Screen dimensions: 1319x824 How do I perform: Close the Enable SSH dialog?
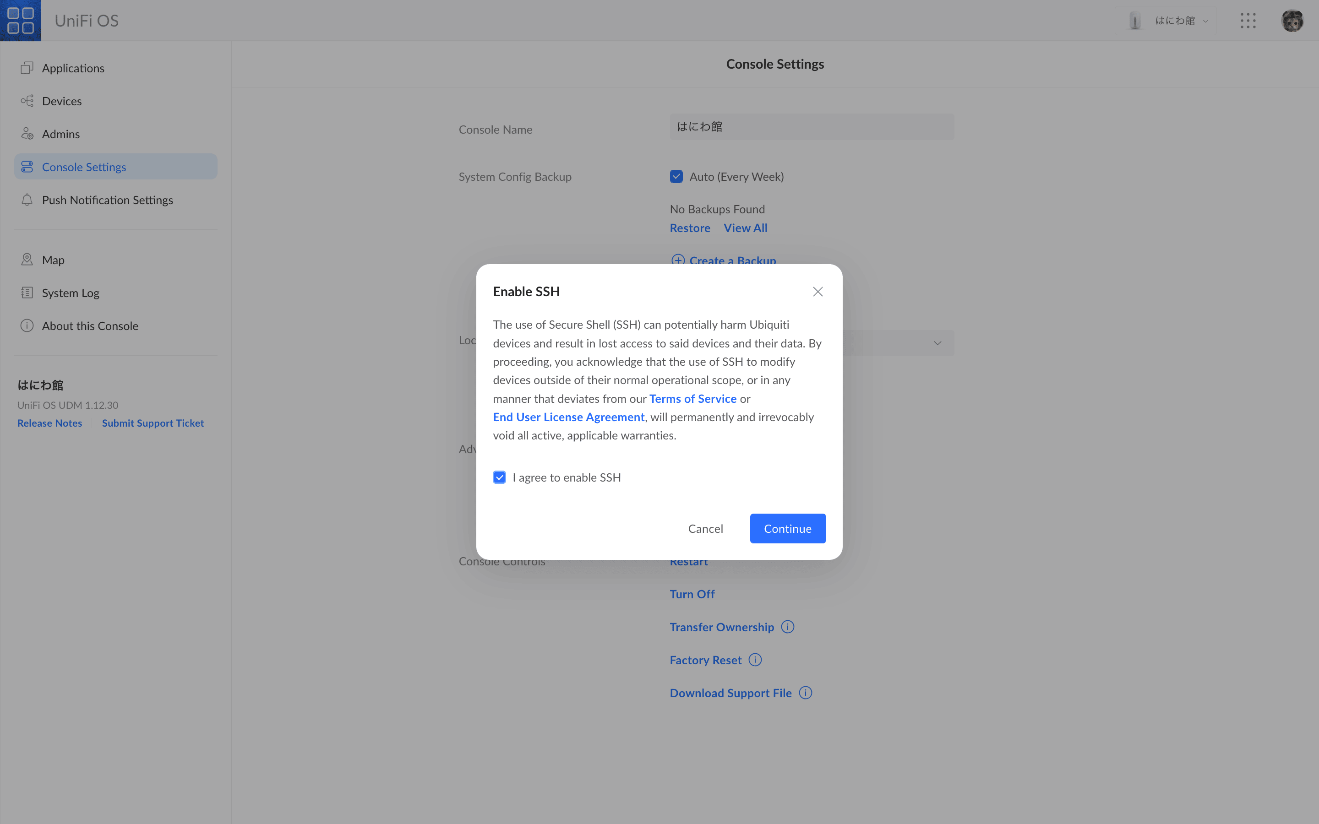point(818,292)
